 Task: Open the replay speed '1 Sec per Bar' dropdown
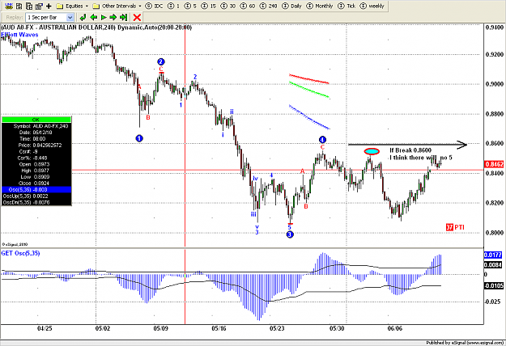(x=50, y=18)
